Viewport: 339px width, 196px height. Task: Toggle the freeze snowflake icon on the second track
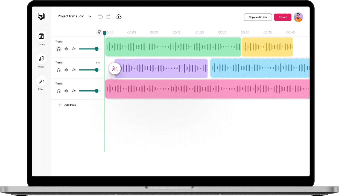[66, 70]
